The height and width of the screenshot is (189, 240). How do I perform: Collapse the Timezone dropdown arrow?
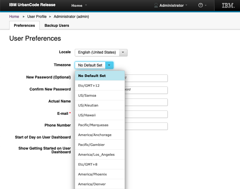pos(109,65)
